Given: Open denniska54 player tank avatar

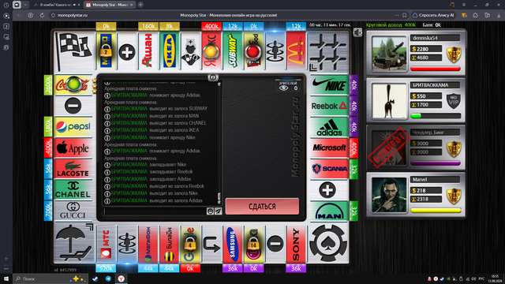Looking at the screenshot, I should (x=389, y=53).
